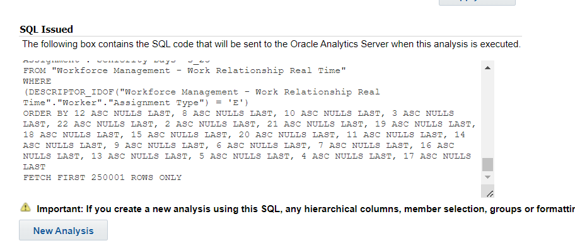Click the resize handle of the SQL text box

(489, 193)
